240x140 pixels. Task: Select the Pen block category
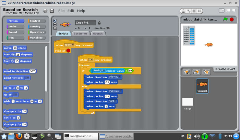pyautogui.click(x=15, y=38)
